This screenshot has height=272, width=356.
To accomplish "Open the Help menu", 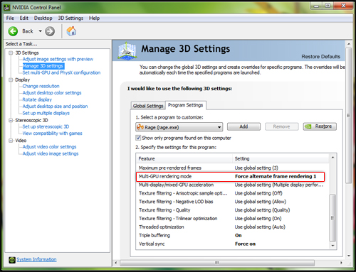I will point(94,18).
